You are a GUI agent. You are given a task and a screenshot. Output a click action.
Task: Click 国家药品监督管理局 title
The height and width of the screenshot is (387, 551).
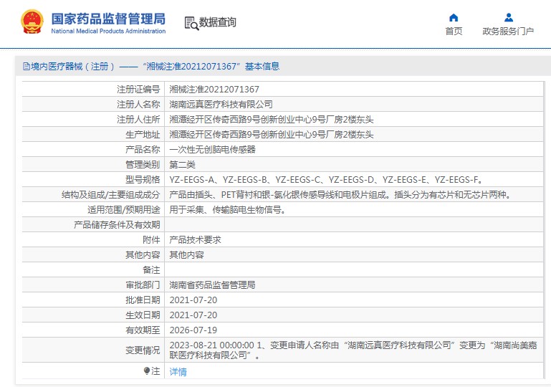click(x=108, y=19)
